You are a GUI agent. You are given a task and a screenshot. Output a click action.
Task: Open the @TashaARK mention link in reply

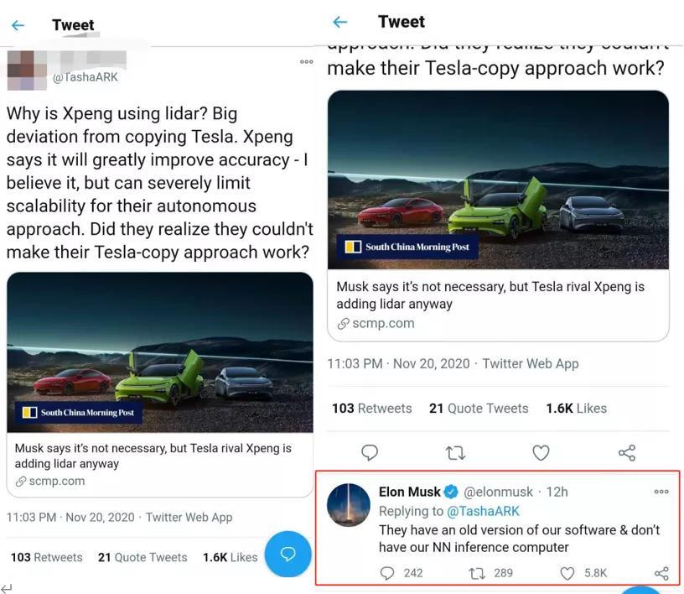click(484, 511)
